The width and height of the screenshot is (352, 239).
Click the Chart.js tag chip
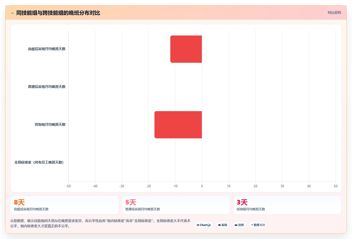click(x=204, y=225)
